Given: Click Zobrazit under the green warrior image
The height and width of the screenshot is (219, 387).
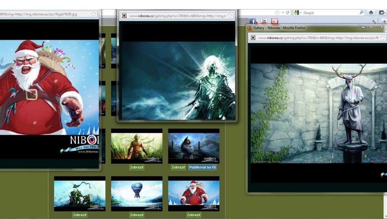Looking at the screenshot, I should [x=136, y=167].
